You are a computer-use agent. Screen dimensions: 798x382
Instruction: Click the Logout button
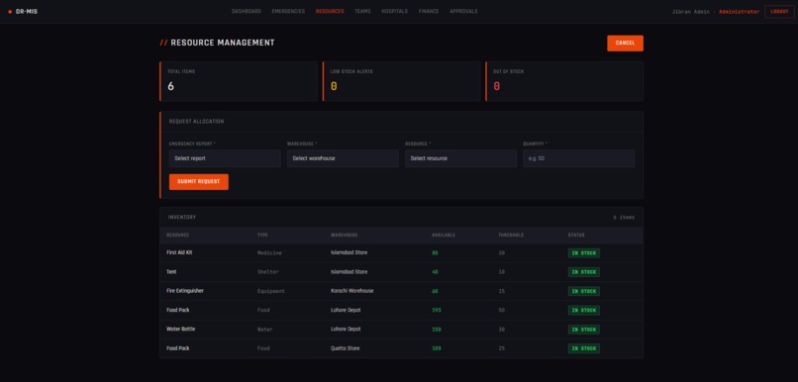779,12
